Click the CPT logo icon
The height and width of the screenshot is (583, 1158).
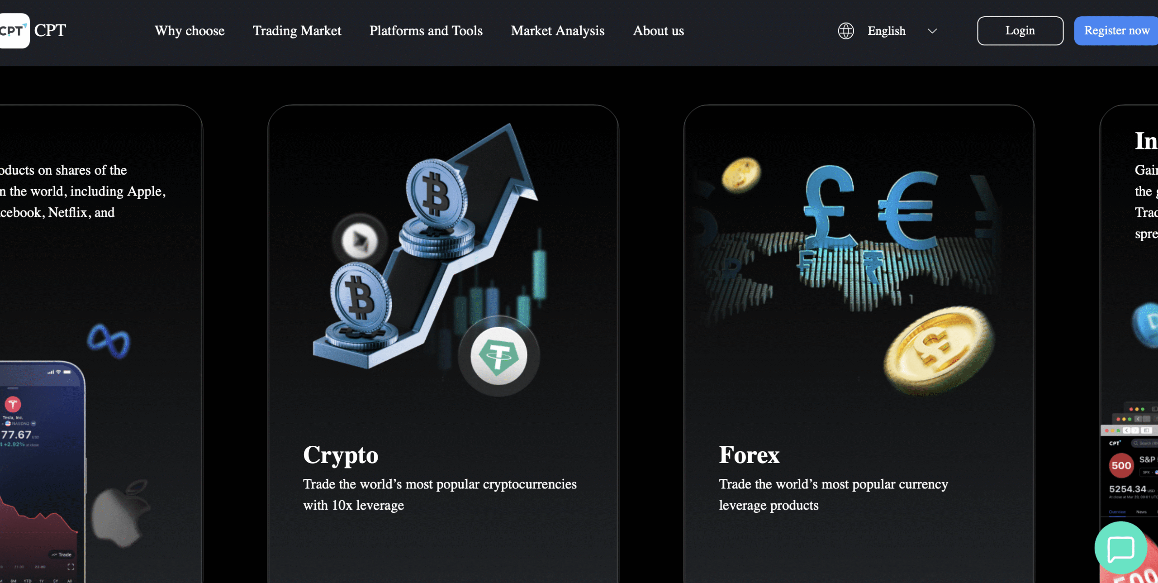(14, 31)
